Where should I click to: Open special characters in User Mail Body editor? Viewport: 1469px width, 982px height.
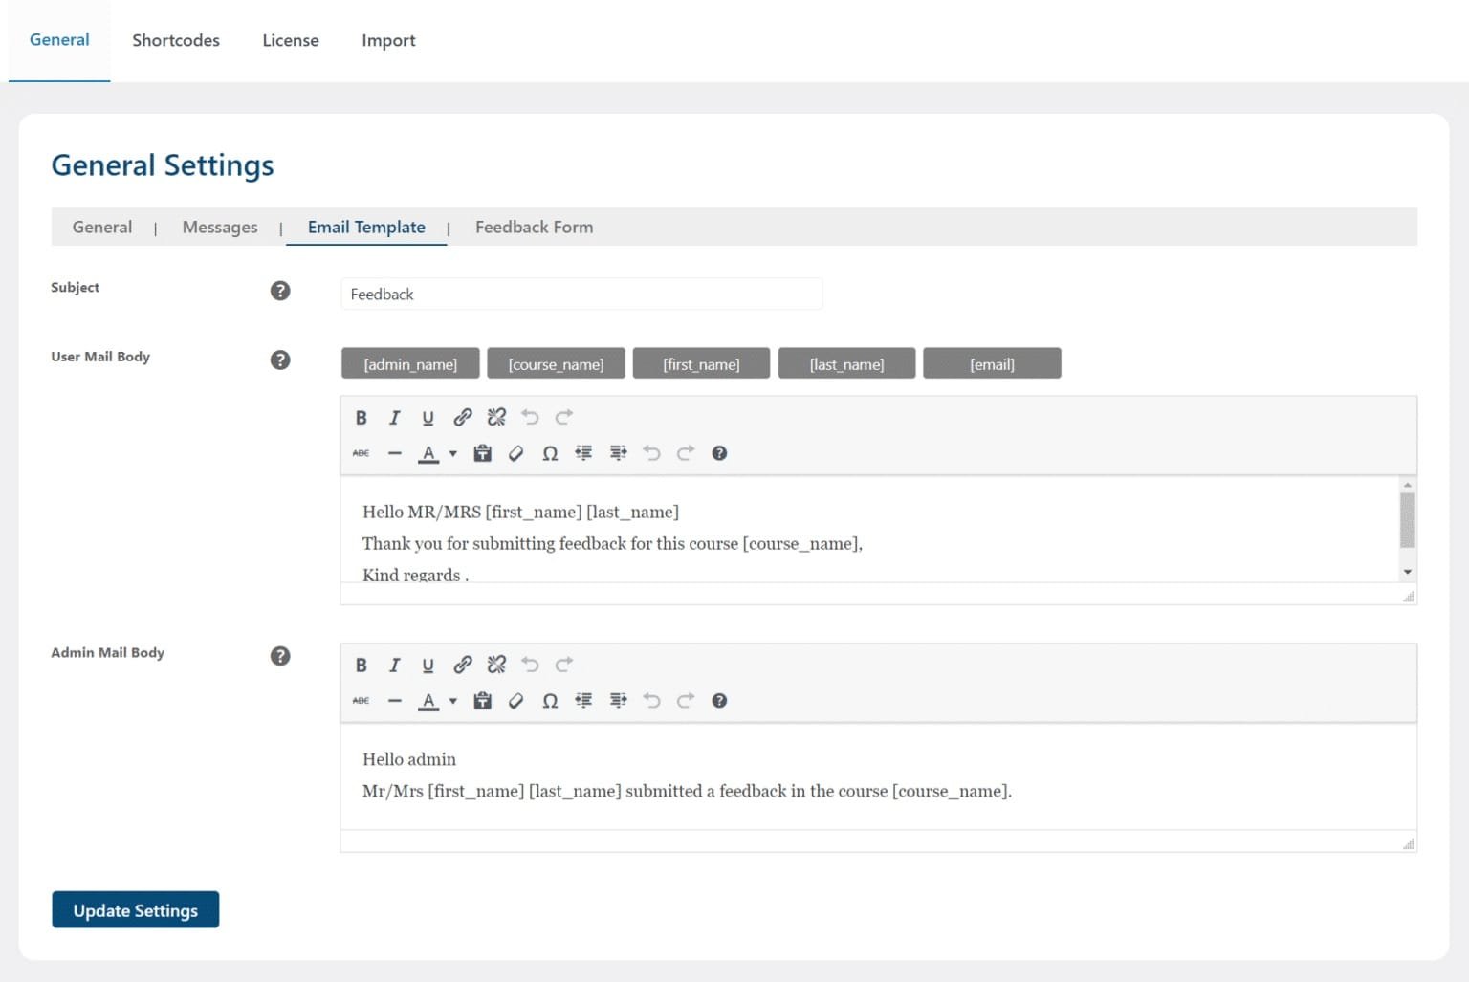[x=550, y=453]
